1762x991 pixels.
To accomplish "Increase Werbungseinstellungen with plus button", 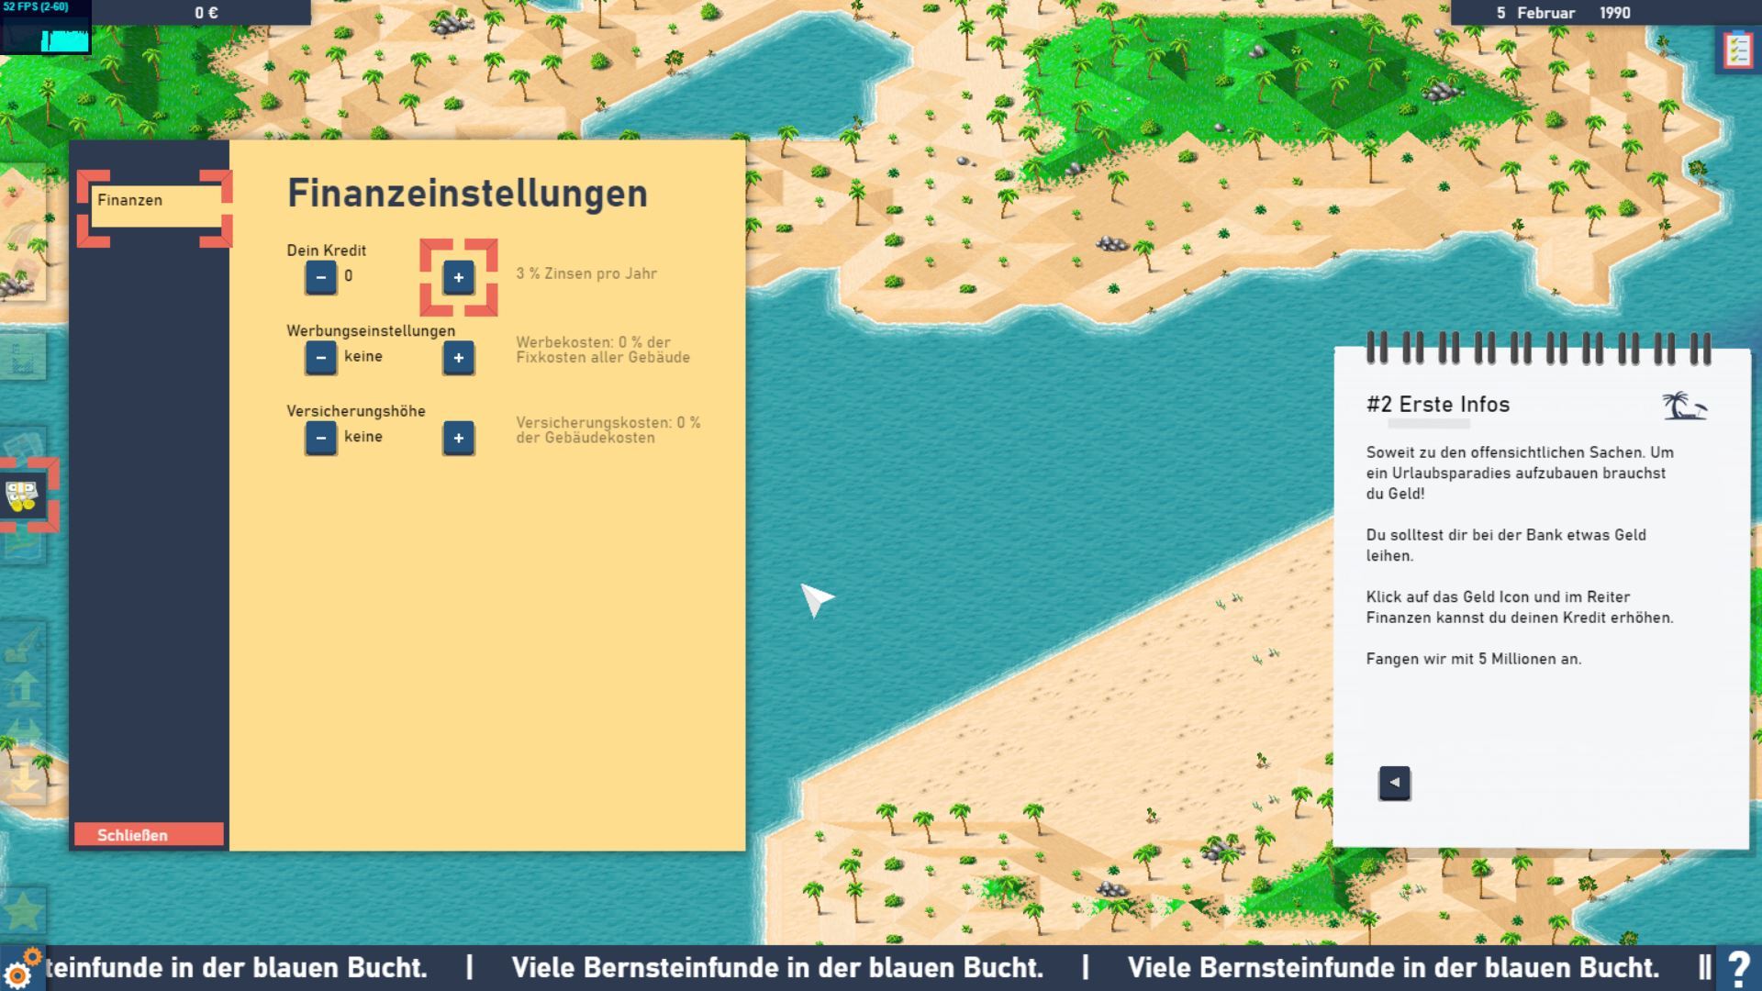I will [458, 358].
